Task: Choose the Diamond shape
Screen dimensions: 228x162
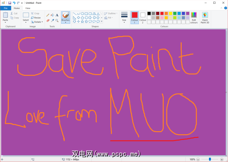Action: (79, 18)
